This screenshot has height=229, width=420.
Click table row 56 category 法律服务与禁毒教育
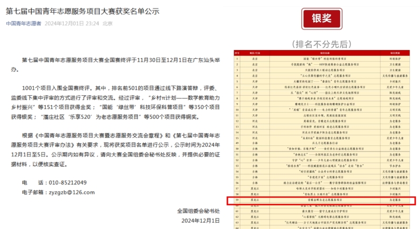(x=395, y=183)
